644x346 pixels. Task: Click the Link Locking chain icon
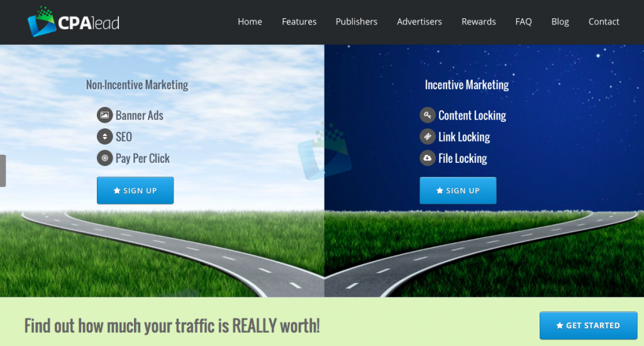click(x=428, y=137)
